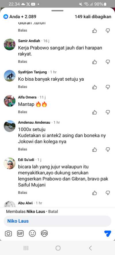Tap the bottom sheet drag handle
Screen dimensions: 115x255
(57, 11)
